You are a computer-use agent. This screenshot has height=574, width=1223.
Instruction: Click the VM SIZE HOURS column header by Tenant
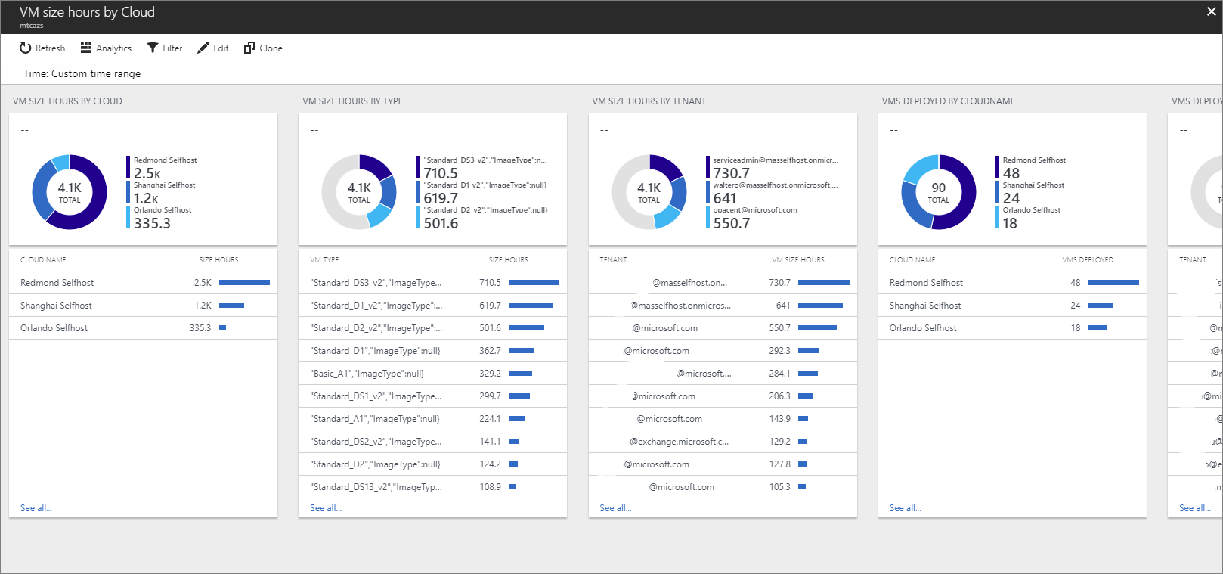798,260
